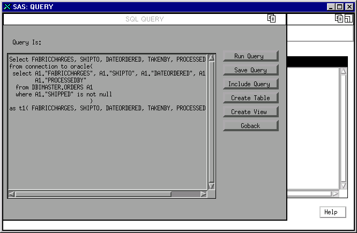Click query scrollbar up arrow
357x233 pixels.
pos(211,58)
